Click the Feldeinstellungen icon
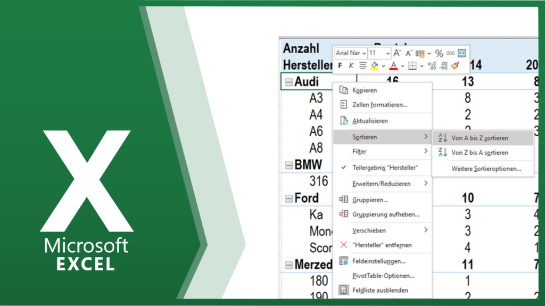 tap(343, 261)
